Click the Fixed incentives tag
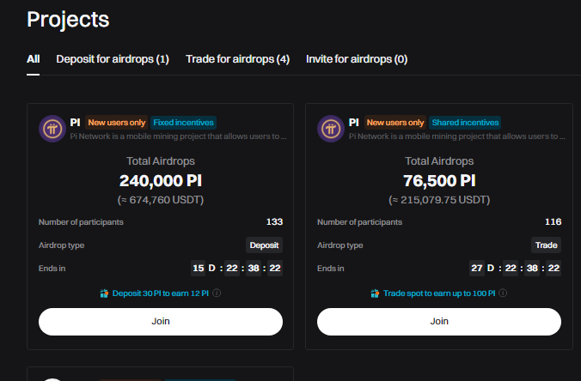The height and width of the screenshot is (381, 581). pyautogui.click(x=183, y=123)
